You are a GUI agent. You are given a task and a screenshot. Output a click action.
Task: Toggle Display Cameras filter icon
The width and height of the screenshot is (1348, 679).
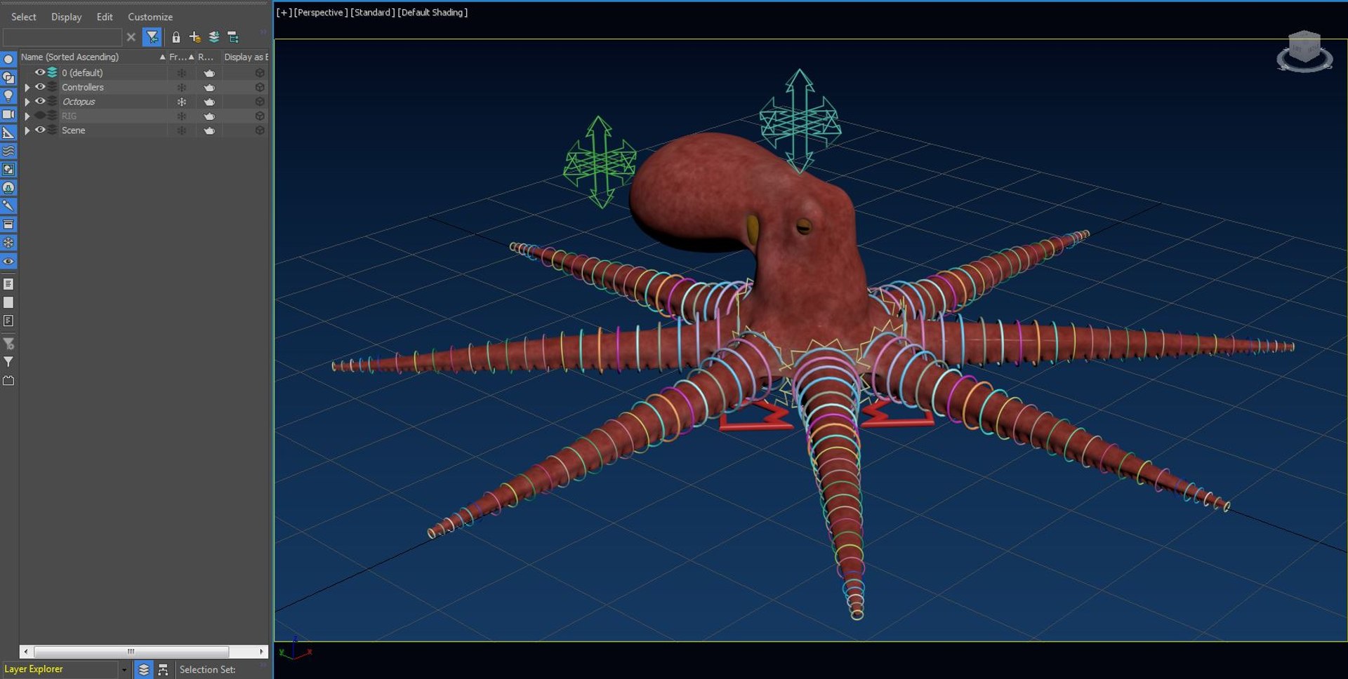pos(8,114)
